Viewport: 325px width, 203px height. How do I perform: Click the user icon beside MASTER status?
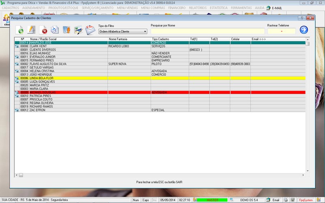click(195, 200)
